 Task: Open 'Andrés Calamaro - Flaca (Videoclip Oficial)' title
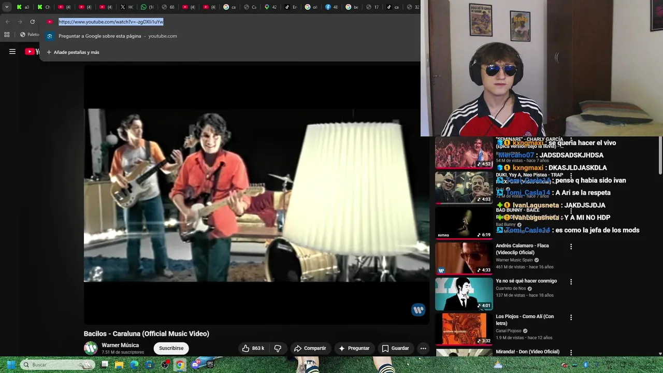(522, 249)
